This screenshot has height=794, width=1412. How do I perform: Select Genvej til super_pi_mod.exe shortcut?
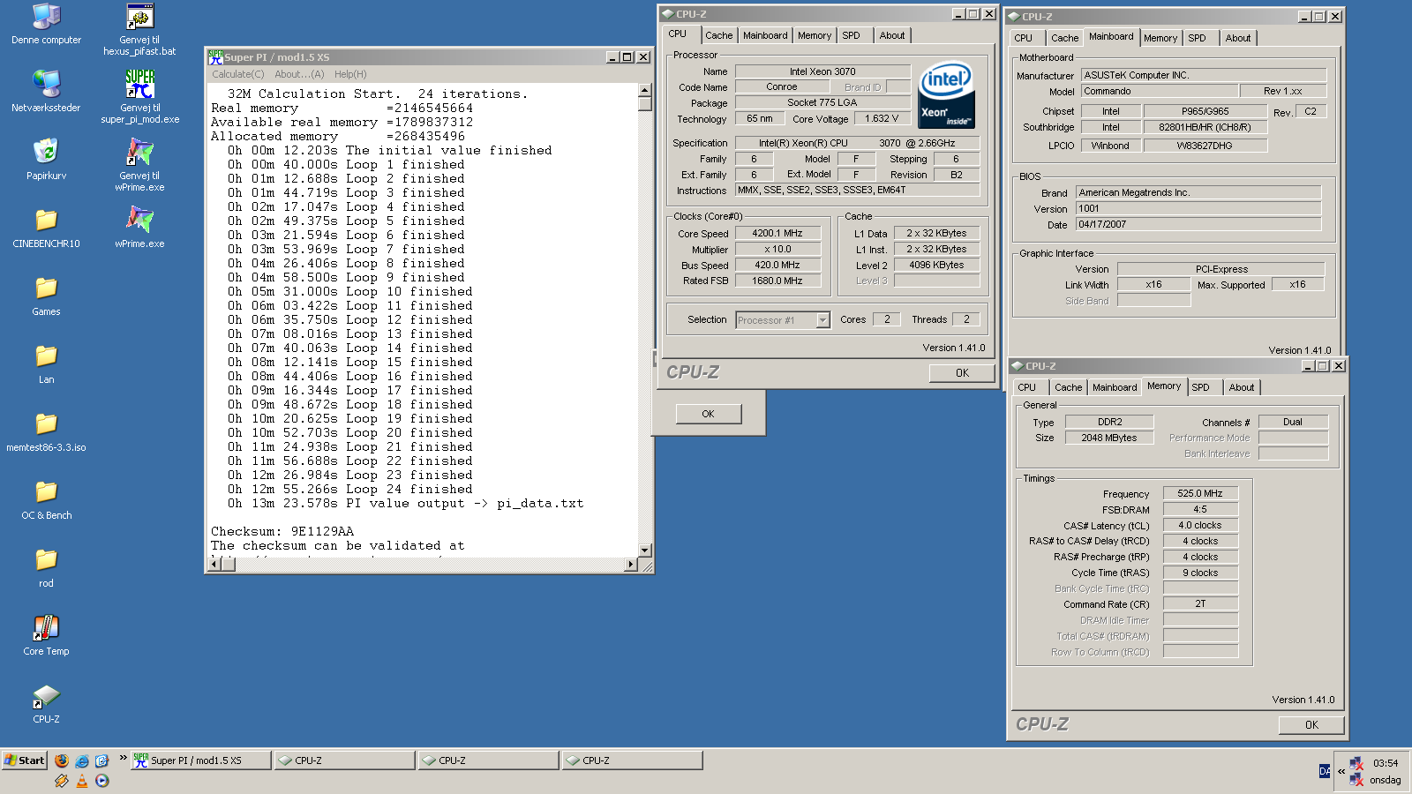point(139,97)
